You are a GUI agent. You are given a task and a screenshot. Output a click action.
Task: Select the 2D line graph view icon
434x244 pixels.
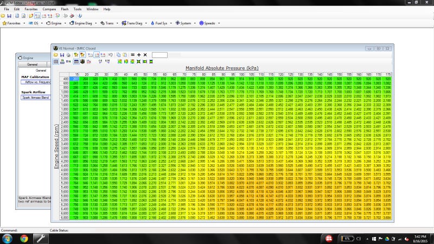click(89, 61)
